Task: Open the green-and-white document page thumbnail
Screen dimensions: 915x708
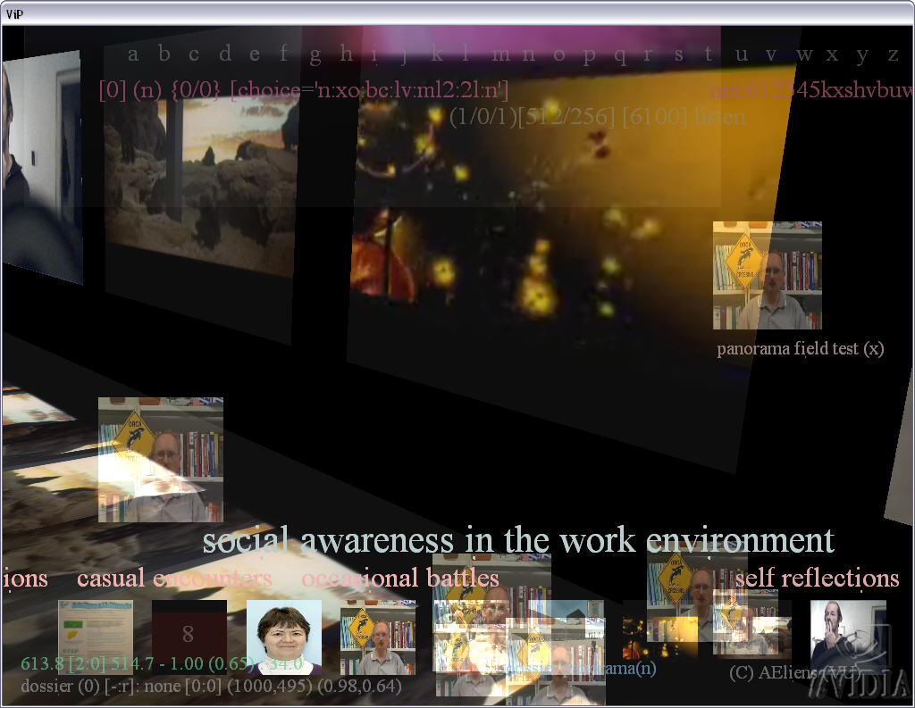Action: coord(96,636)
